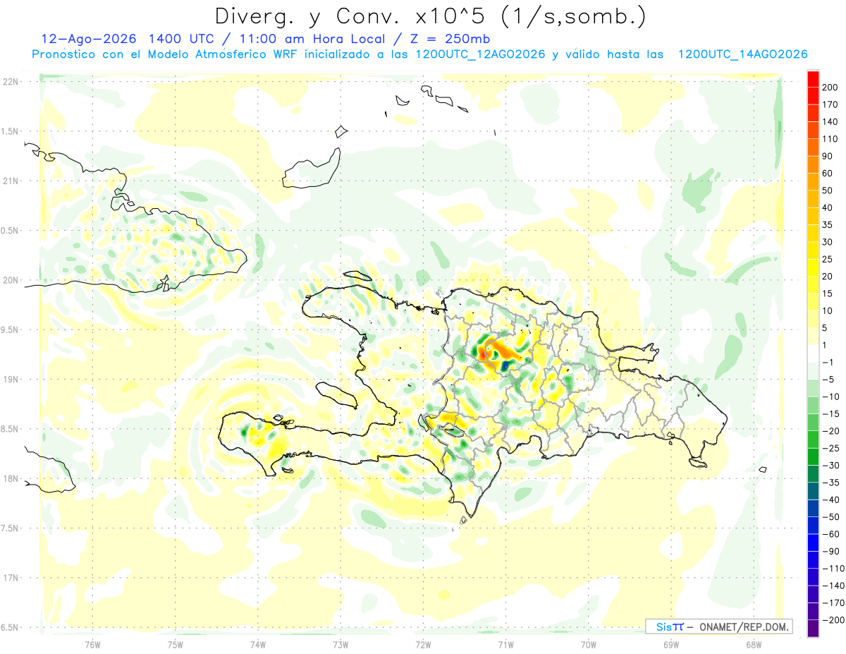Click the '74W' longitude label
Viewport: 846px width, 654px height.
(x=257, y=644)
